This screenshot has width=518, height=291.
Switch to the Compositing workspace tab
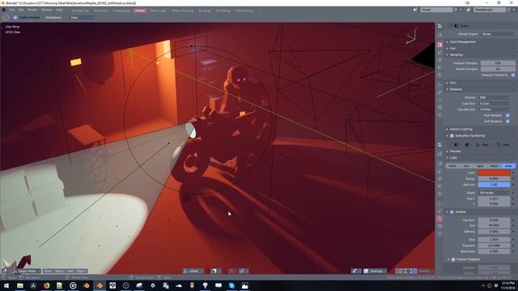pos(121,11)
